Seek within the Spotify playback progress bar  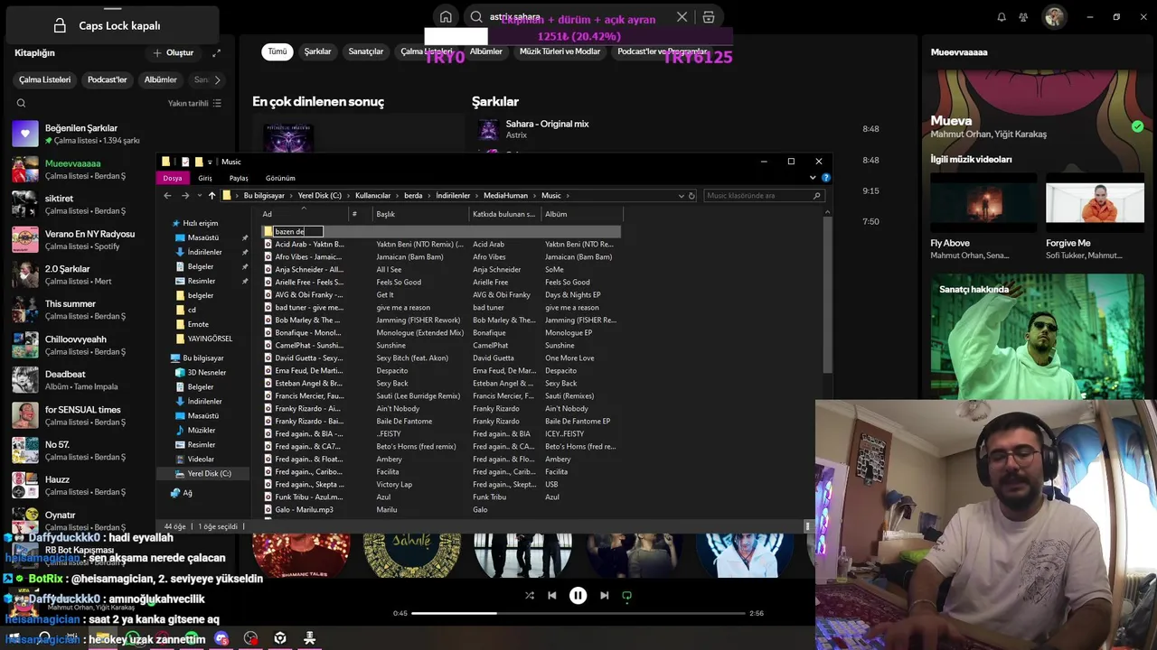578,613
